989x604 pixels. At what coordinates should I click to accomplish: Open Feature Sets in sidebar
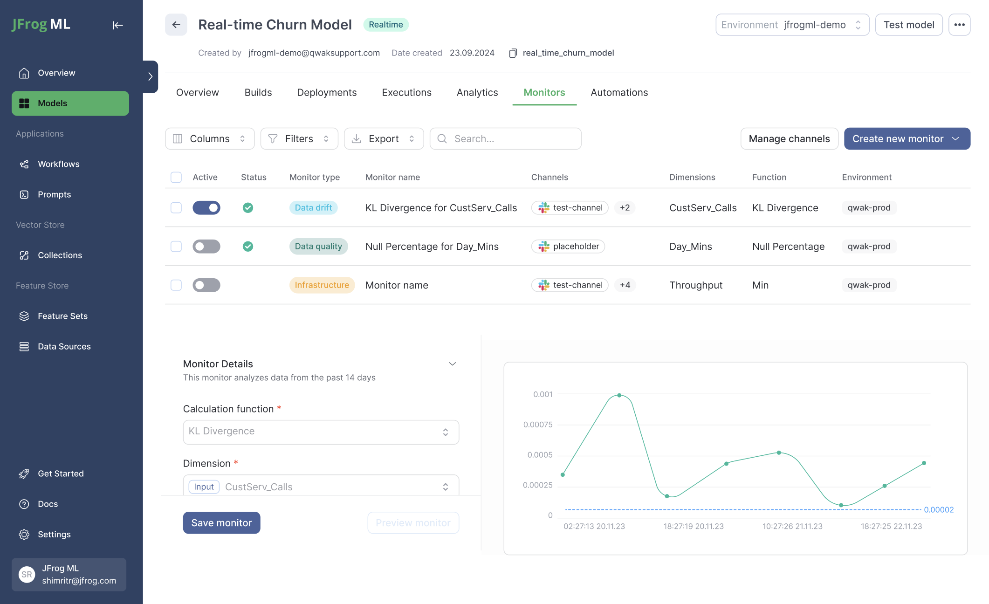point(62,316)
